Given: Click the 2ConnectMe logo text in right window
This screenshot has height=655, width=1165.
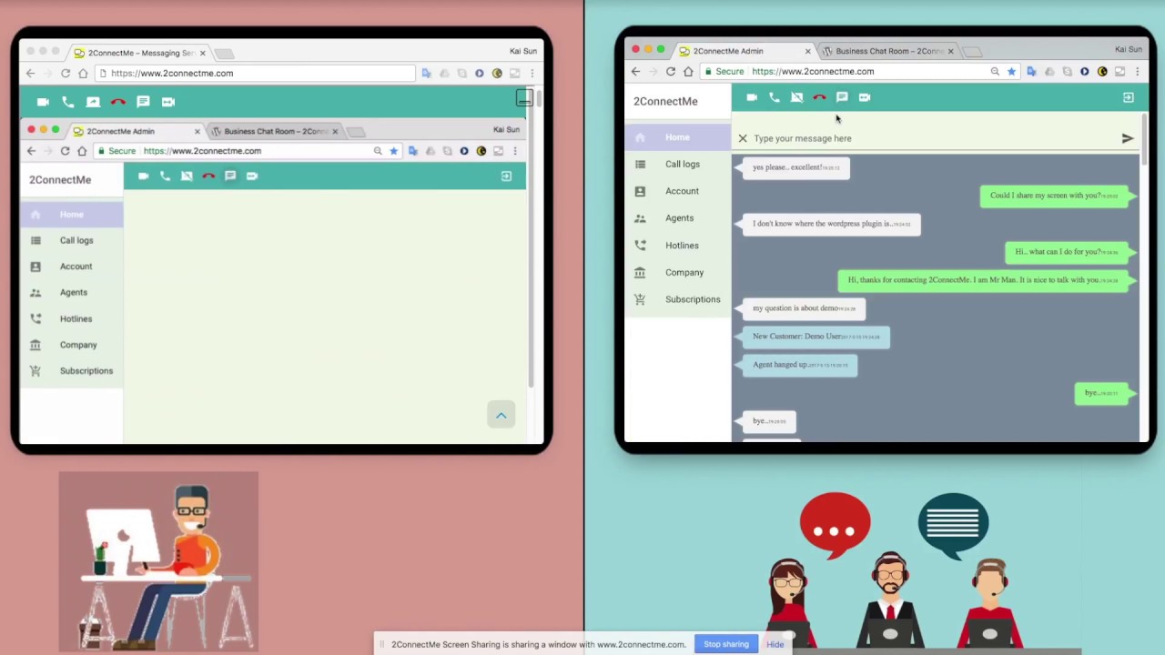Looking at the screenshot, I should [665, 102].
